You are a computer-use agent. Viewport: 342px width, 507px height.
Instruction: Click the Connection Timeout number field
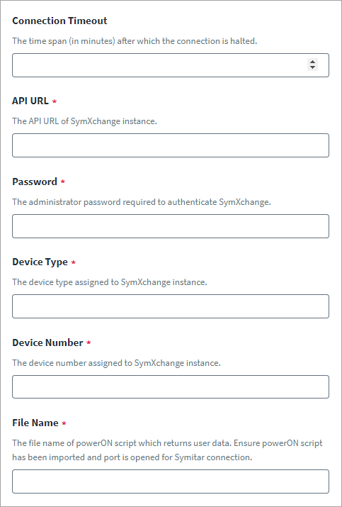[171, 65]
